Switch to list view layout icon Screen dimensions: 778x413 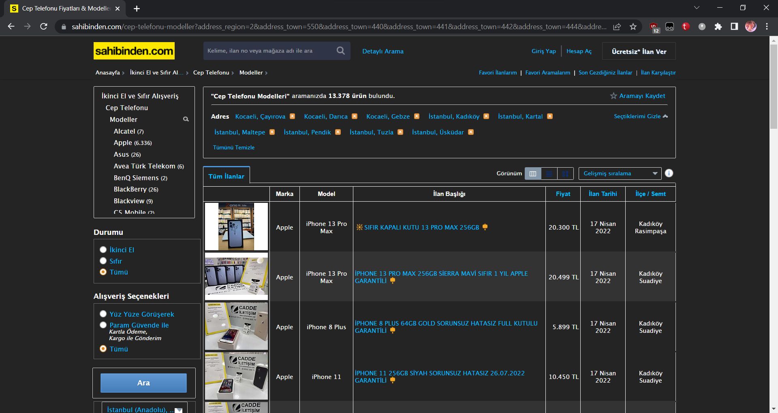pos(549,173)
